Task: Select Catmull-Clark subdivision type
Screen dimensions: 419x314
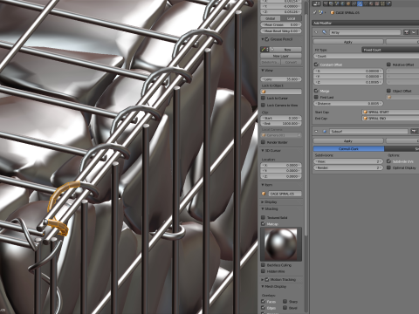Action: tap(348, 149)
